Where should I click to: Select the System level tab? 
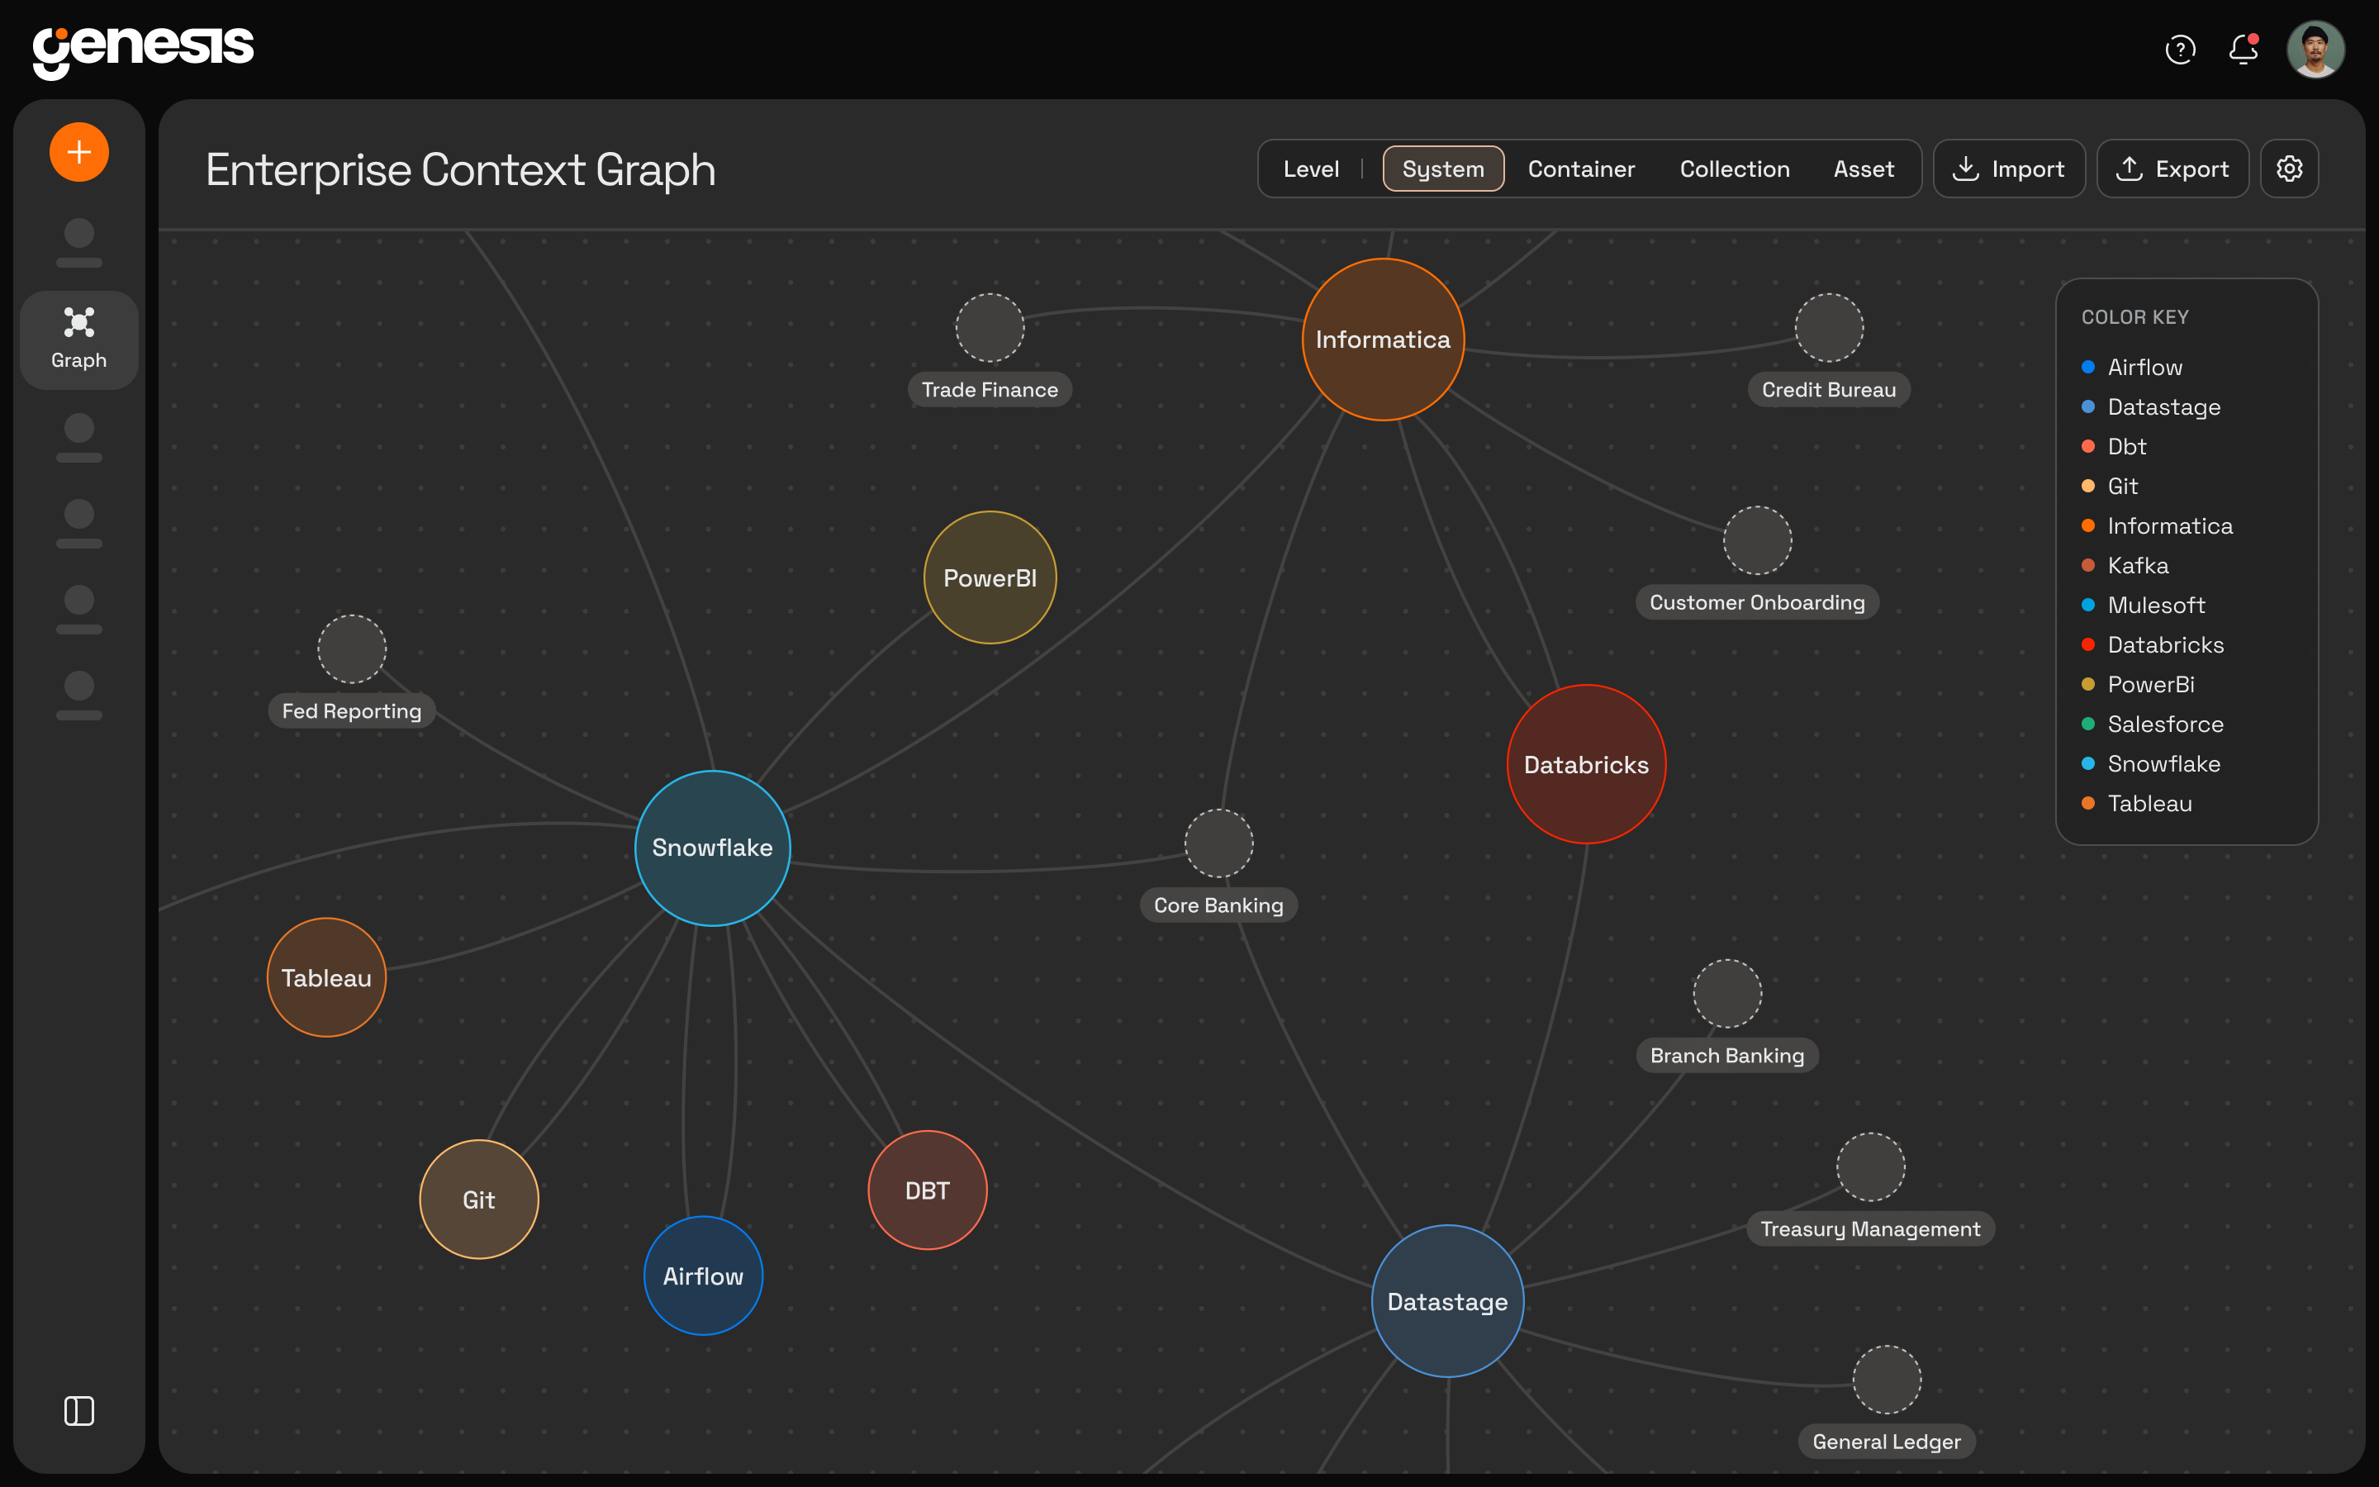1443,169
